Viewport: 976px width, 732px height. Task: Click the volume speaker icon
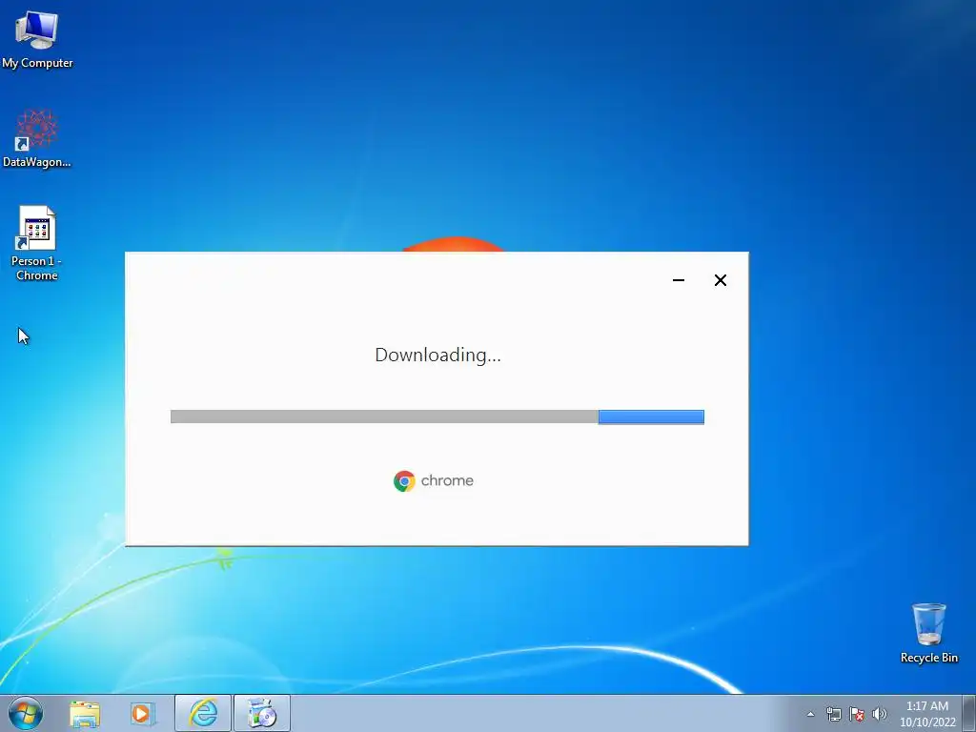[879, 714]
